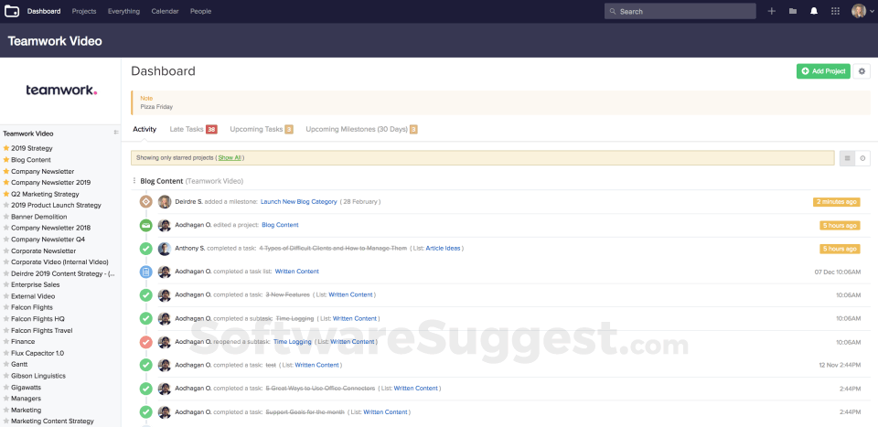This screenshot has height=427, width=878.
Task: Unstar Q2 Marketing Strategy project
Action: pos(6,194)
